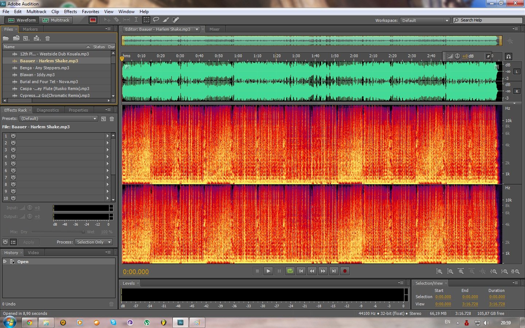Screen dimensions: 525x328
Task: Zoom to in point
Action: pos(494,271)
